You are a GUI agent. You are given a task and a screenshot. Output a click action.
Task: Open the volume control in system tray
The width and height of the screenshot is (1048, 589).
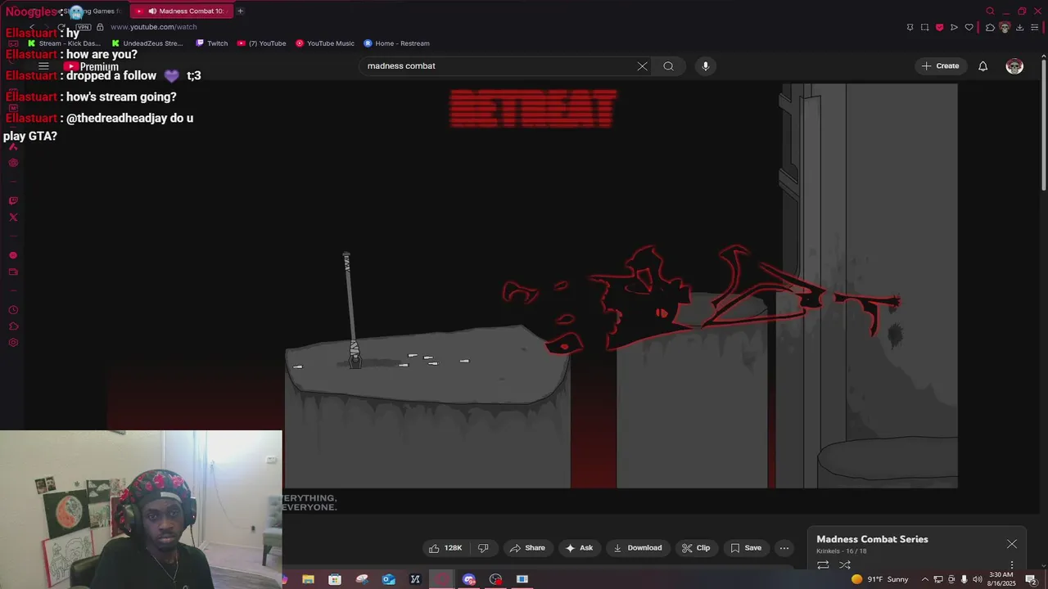[x=977, y=579]
